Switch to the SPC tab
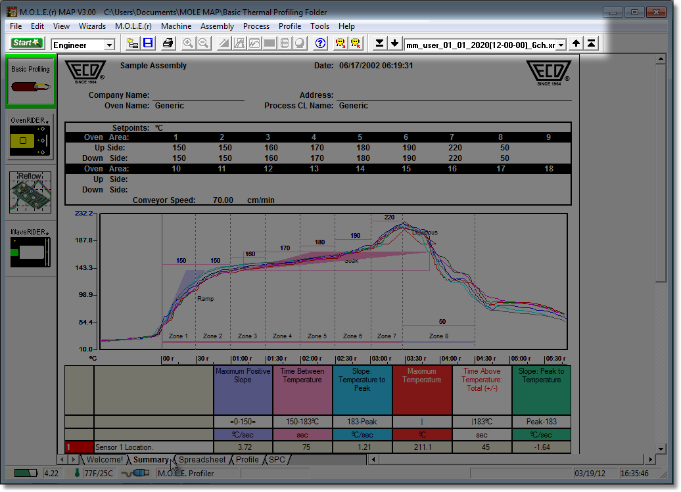This screenshot has width=681, height=492. tap(277, 459)
